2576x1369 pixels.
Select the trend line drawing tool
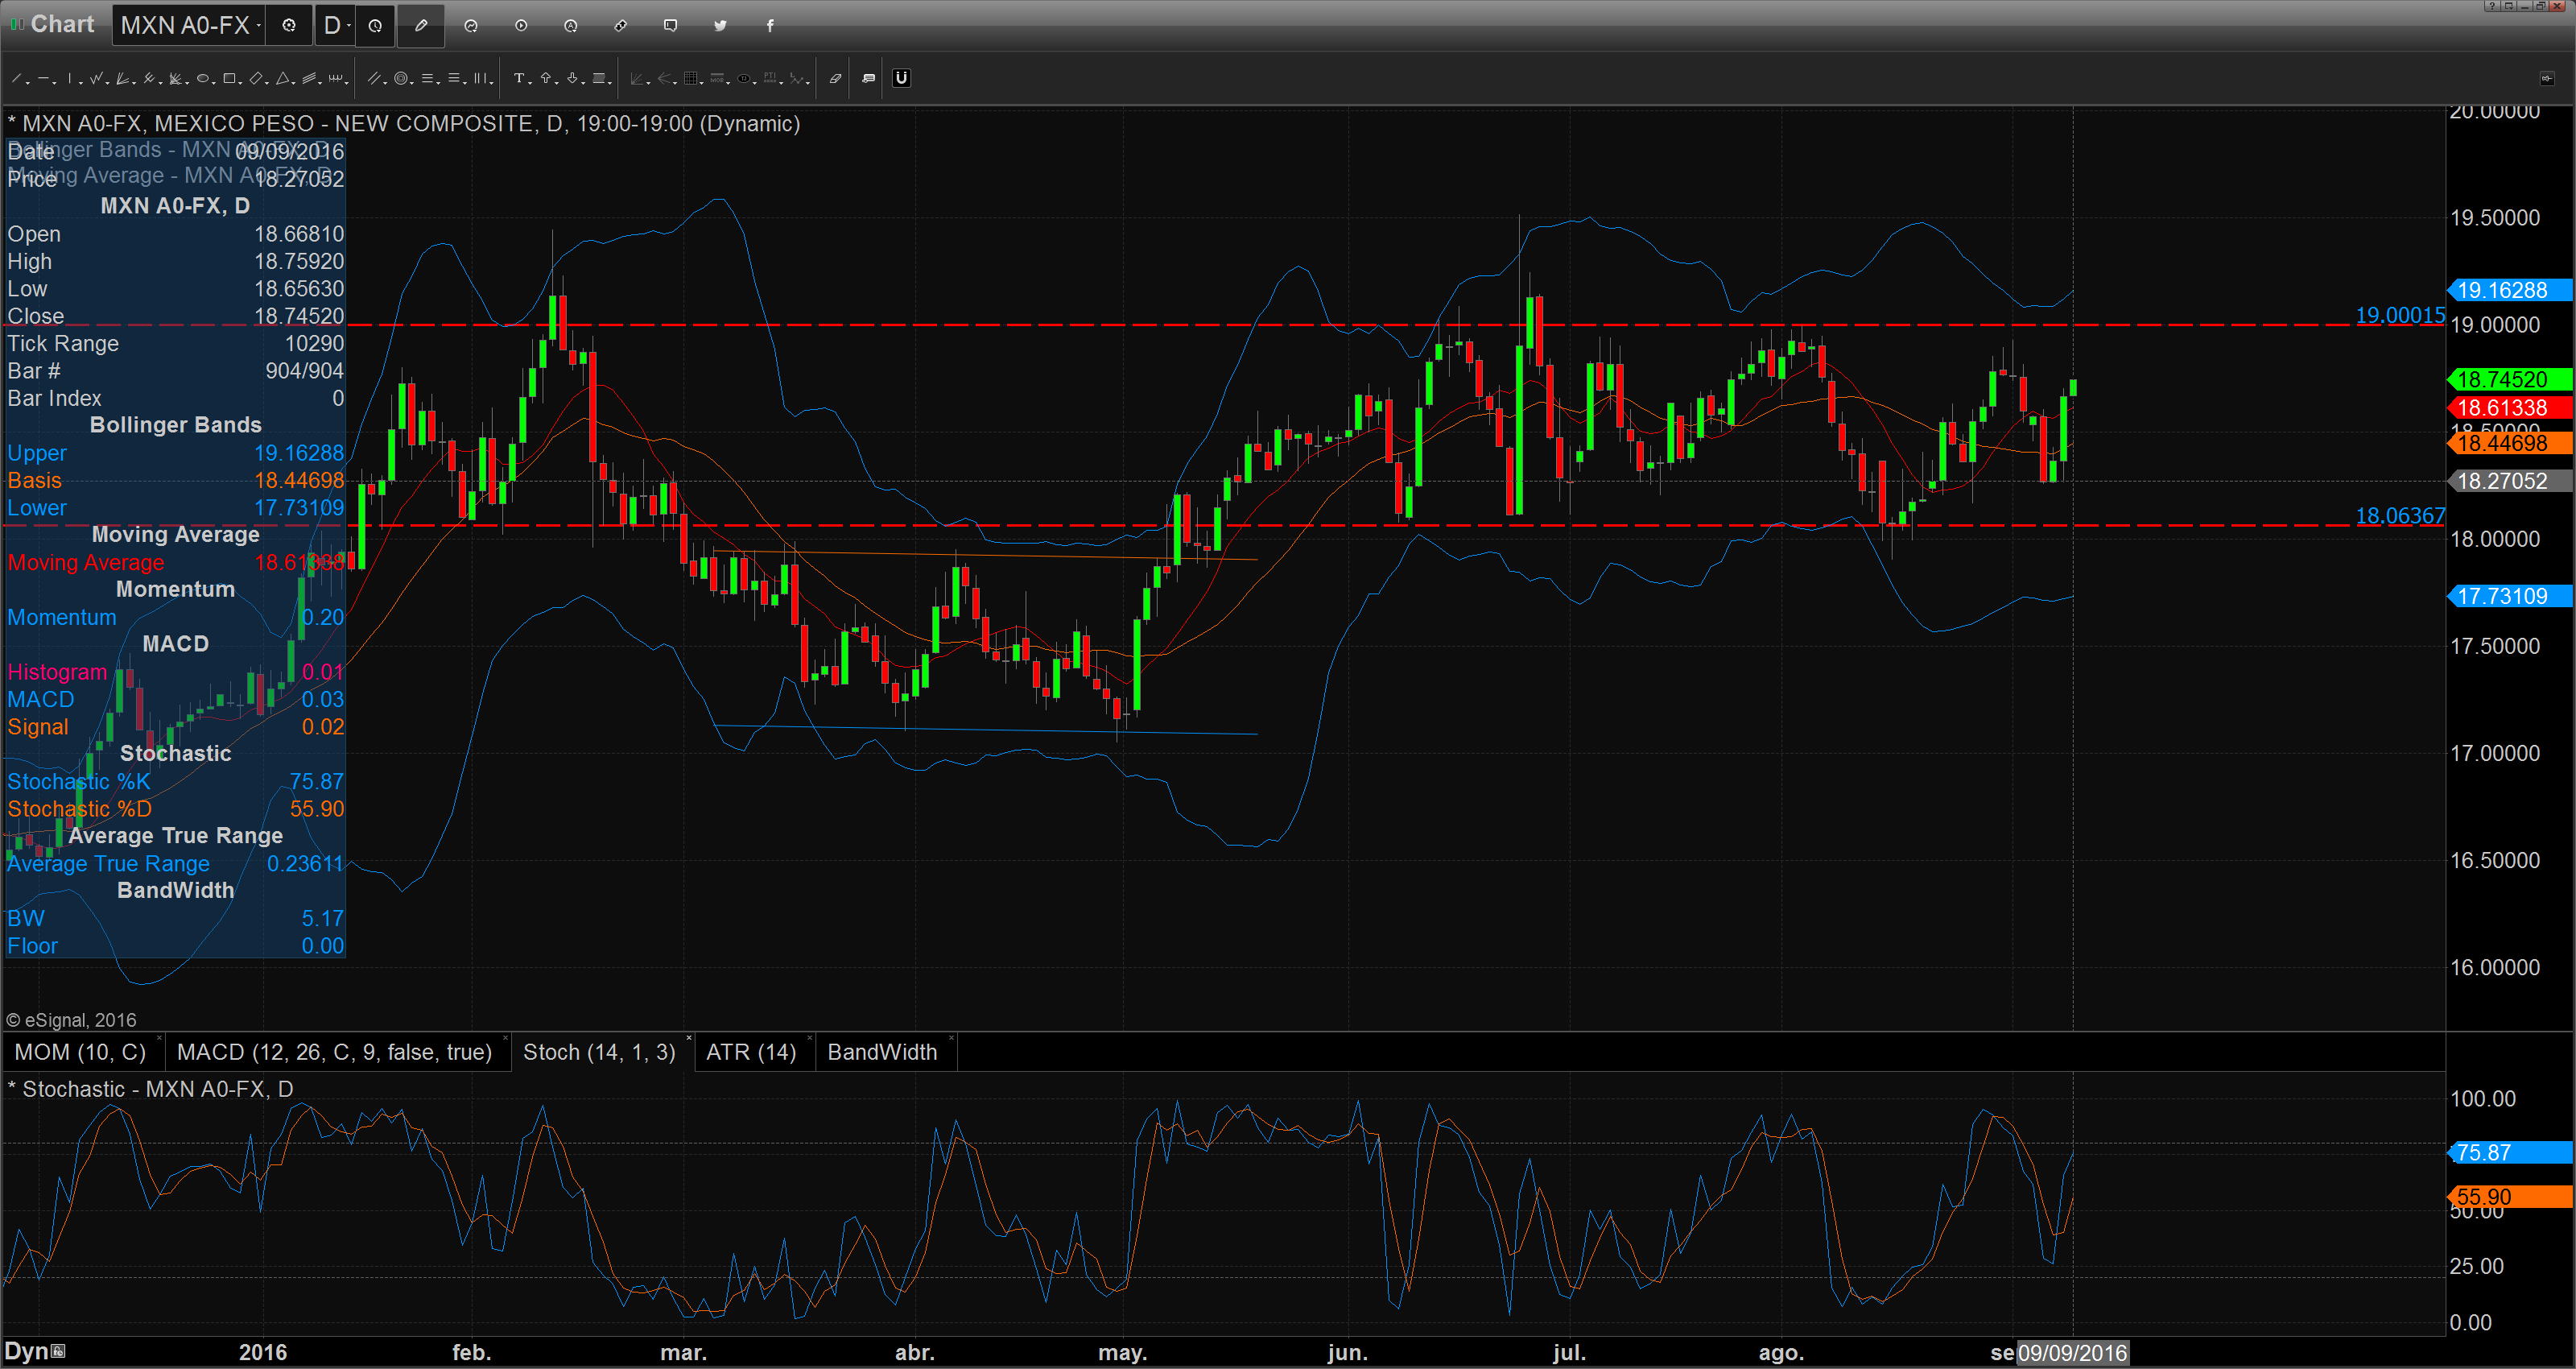coord(16,78)
